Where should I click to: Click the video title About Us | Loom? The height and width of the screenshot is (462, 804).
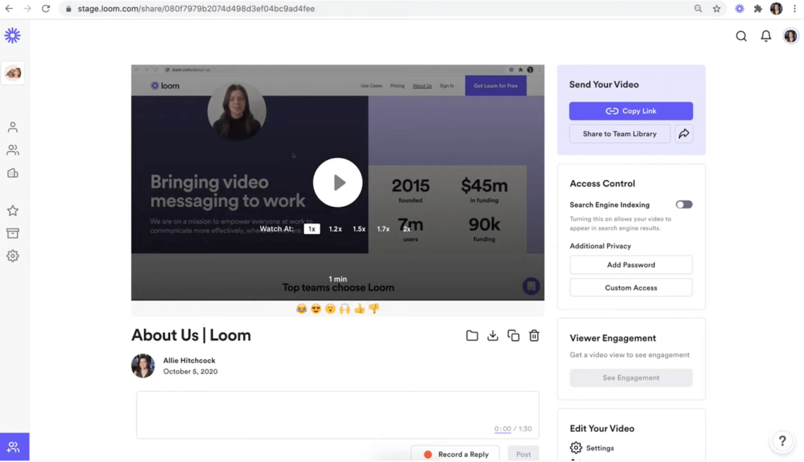click(191, 335)
